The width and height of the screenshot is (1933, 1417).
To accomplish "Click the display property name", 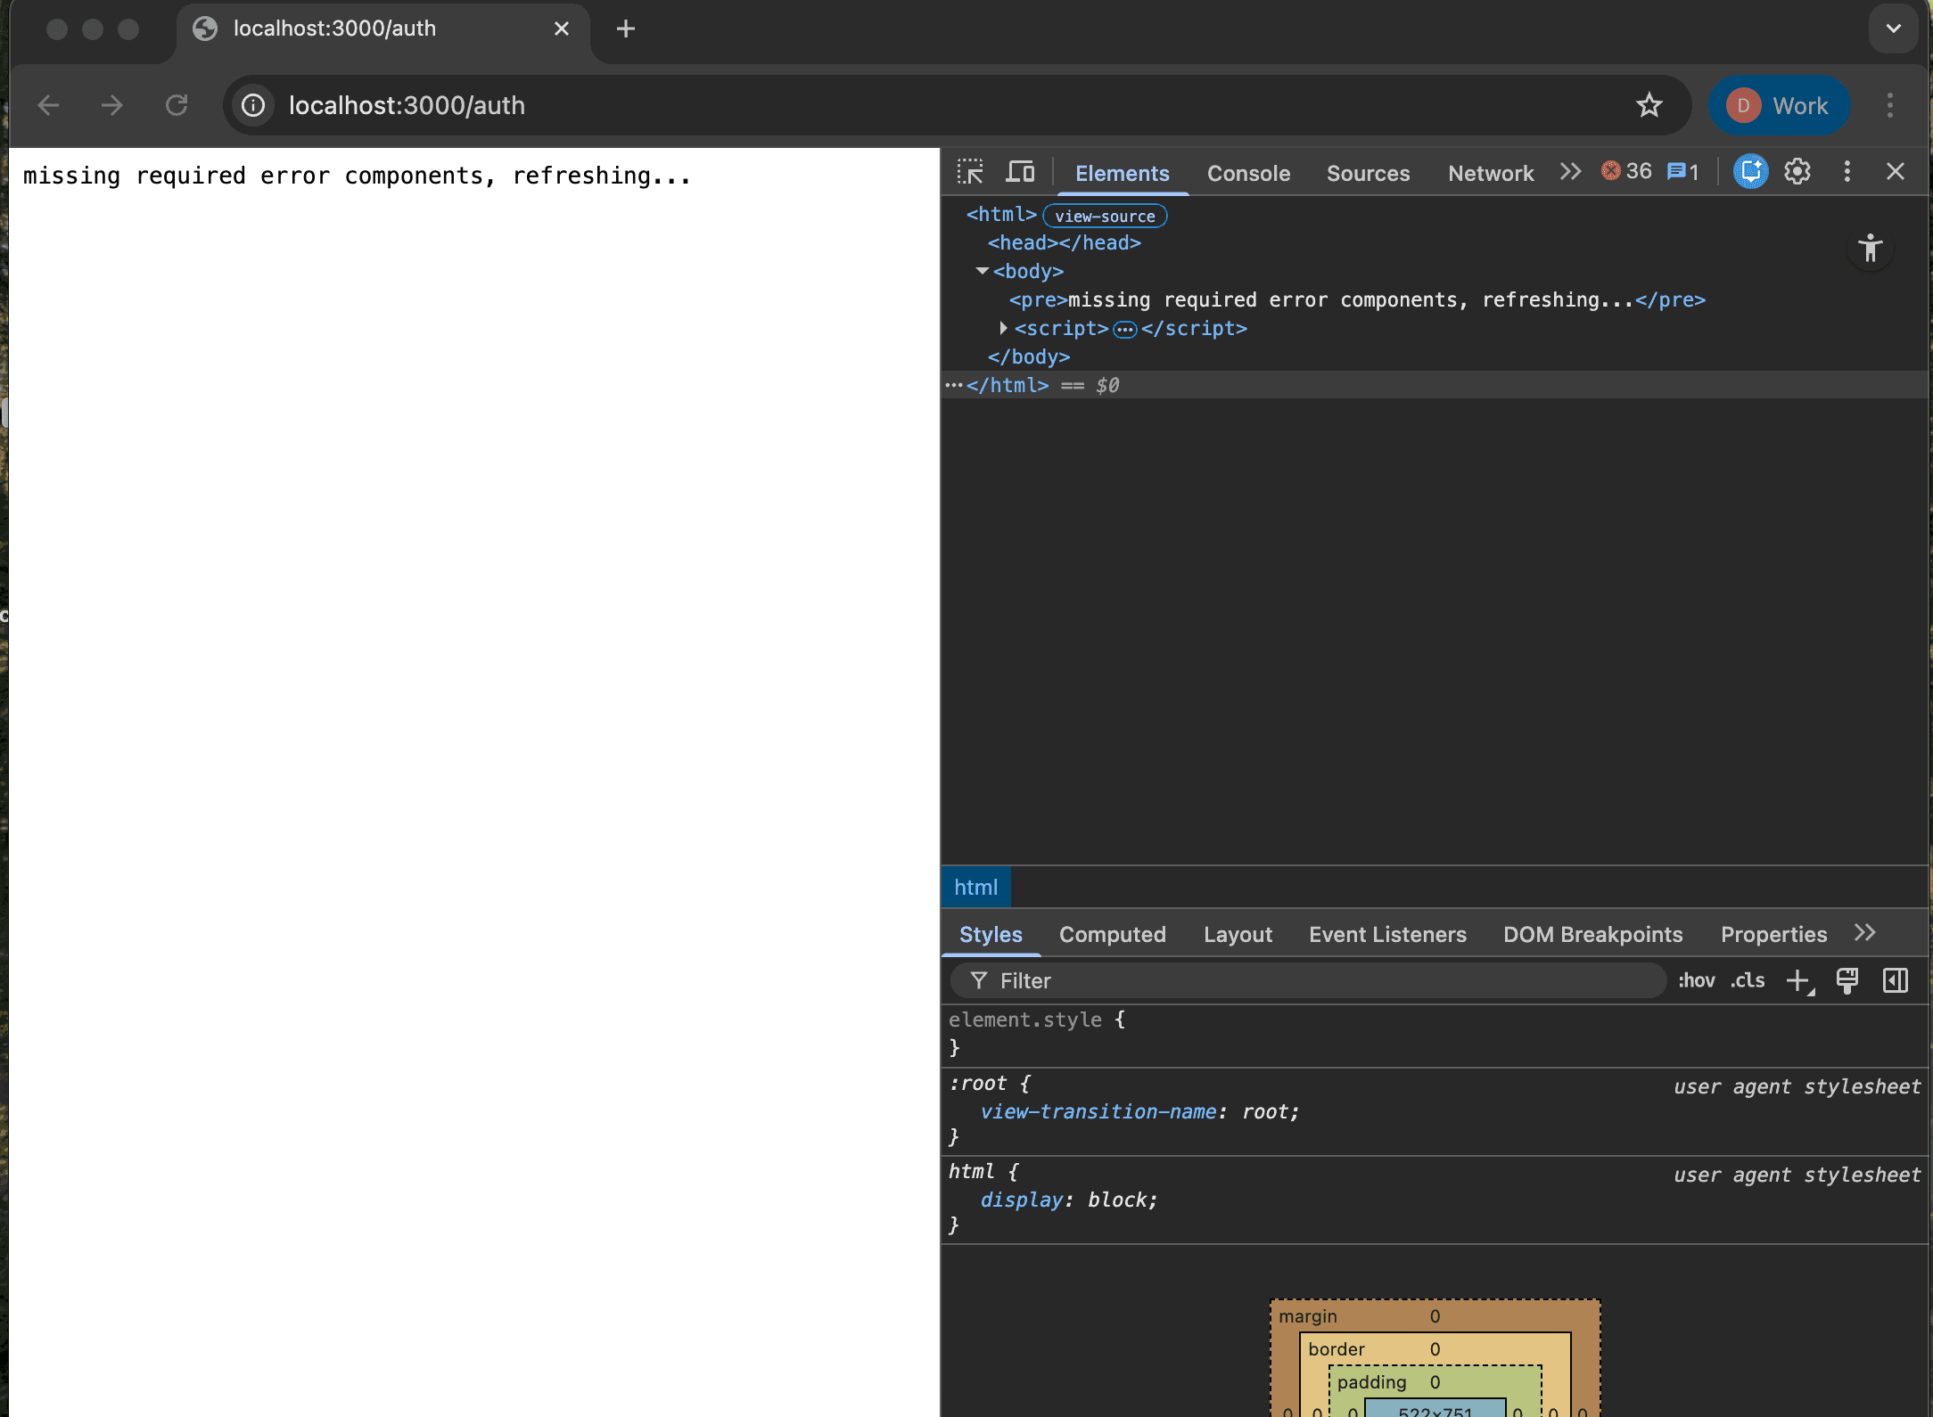I will click(x=1022, y=1200).
